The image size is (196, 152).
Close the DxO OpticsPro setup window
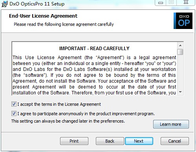[186, 3]
